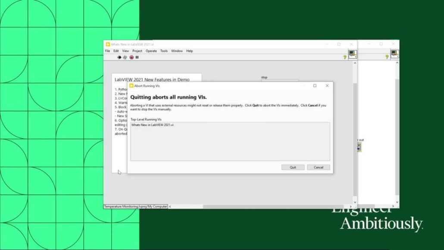Open the Operate menu
The height and width of the screenshot is (250, 444).
click(x=151, y=51)
